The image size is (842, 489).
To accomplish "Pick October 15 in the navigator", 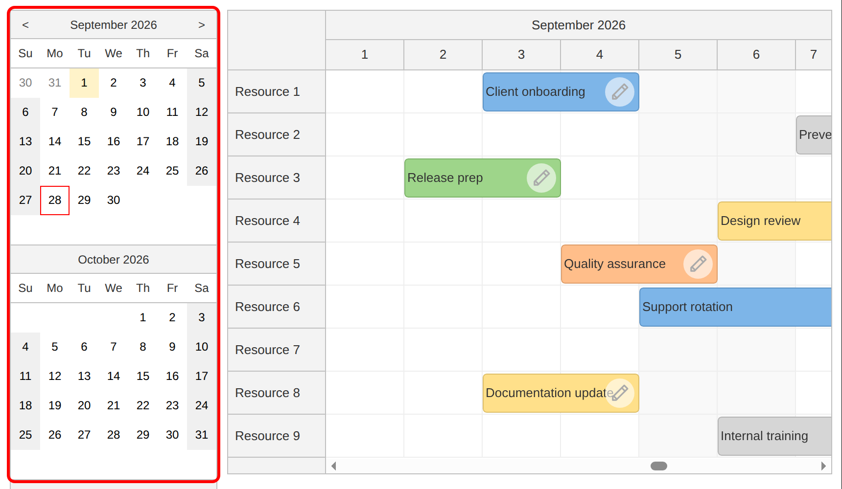I will [x=143, y=377].
